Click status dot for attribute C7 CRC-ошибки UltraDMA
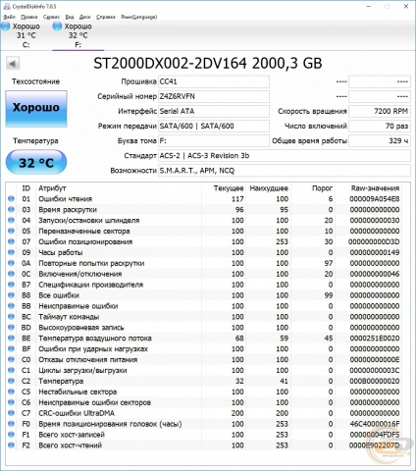Screen dimensions: 416x471 (11, 413)
